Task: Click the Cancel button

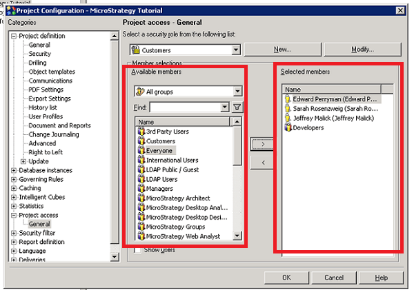Action: [334, 278]
